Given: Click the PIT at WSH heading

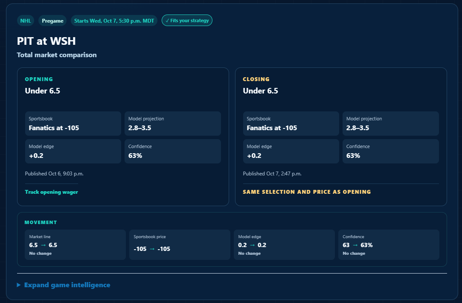Looking at the screenshot, I should [46, 41].
